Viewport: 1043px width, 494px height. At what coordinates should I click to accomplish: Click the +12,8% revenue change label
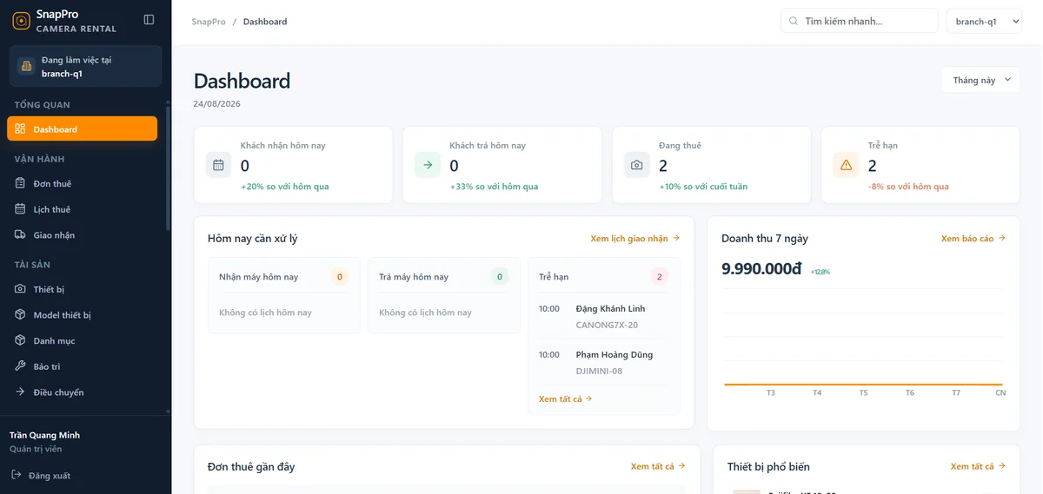coord(820,272)
